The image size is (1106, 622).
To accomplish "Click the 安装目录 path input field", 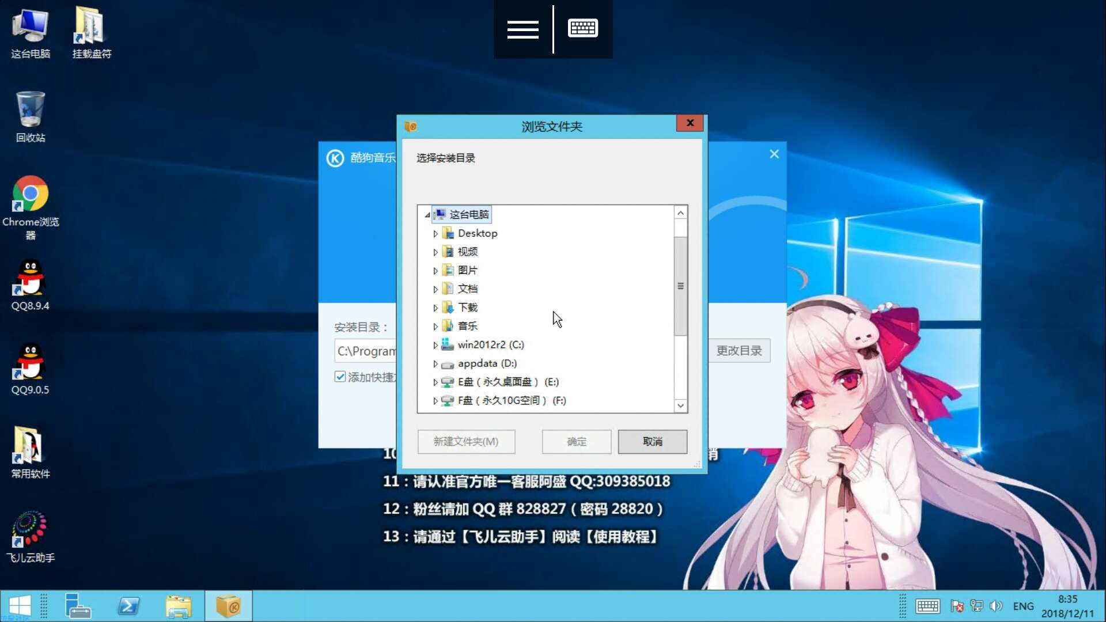I will pyautogui.click(x=366, y=351).
